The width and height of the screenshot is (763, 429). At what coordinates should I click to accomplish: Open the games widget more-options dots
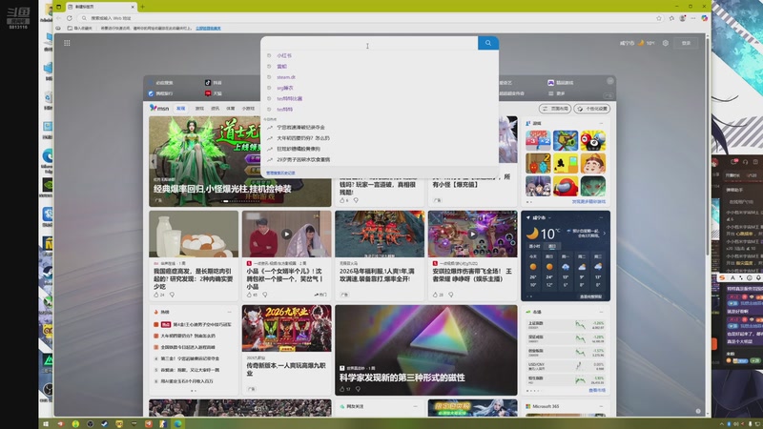click(602, 123)
